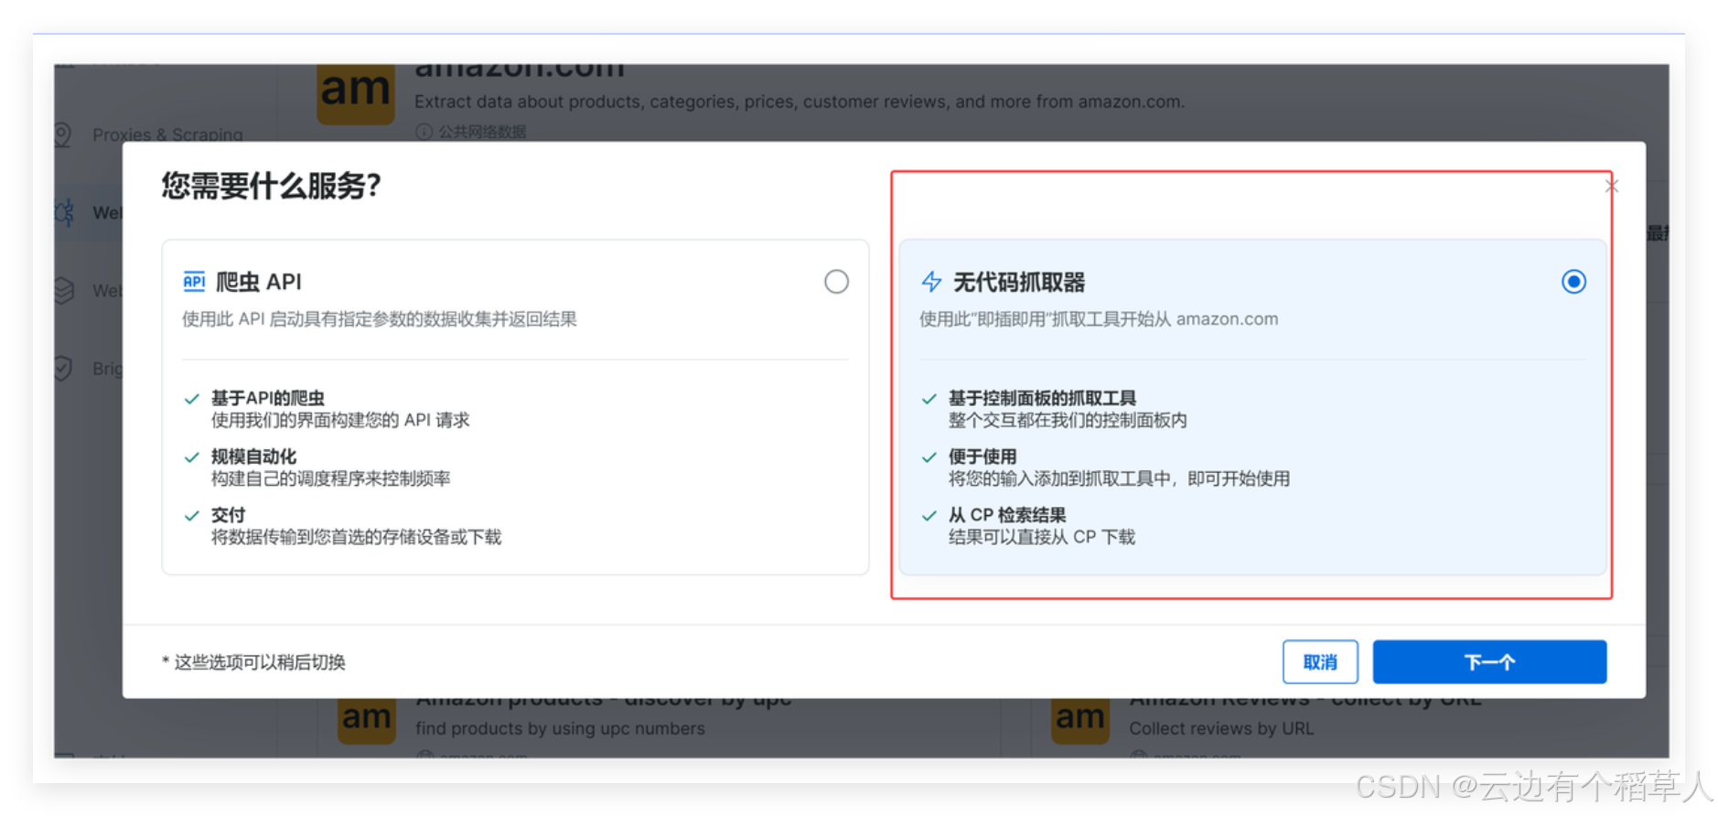1718x816 pixels.
Task: Click the lightning icon beside 无代码抓取器
Action: click(931, 282)
